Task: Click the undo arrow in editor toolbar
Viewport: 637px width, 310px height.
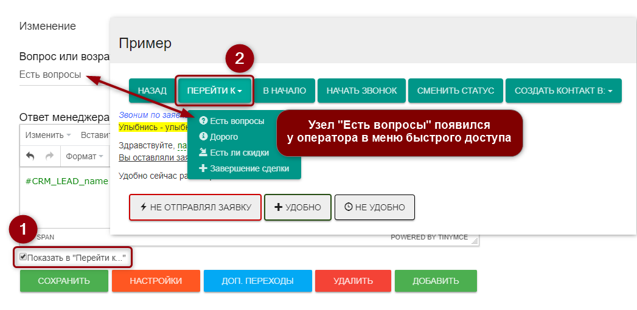Action: coord(30,156)
